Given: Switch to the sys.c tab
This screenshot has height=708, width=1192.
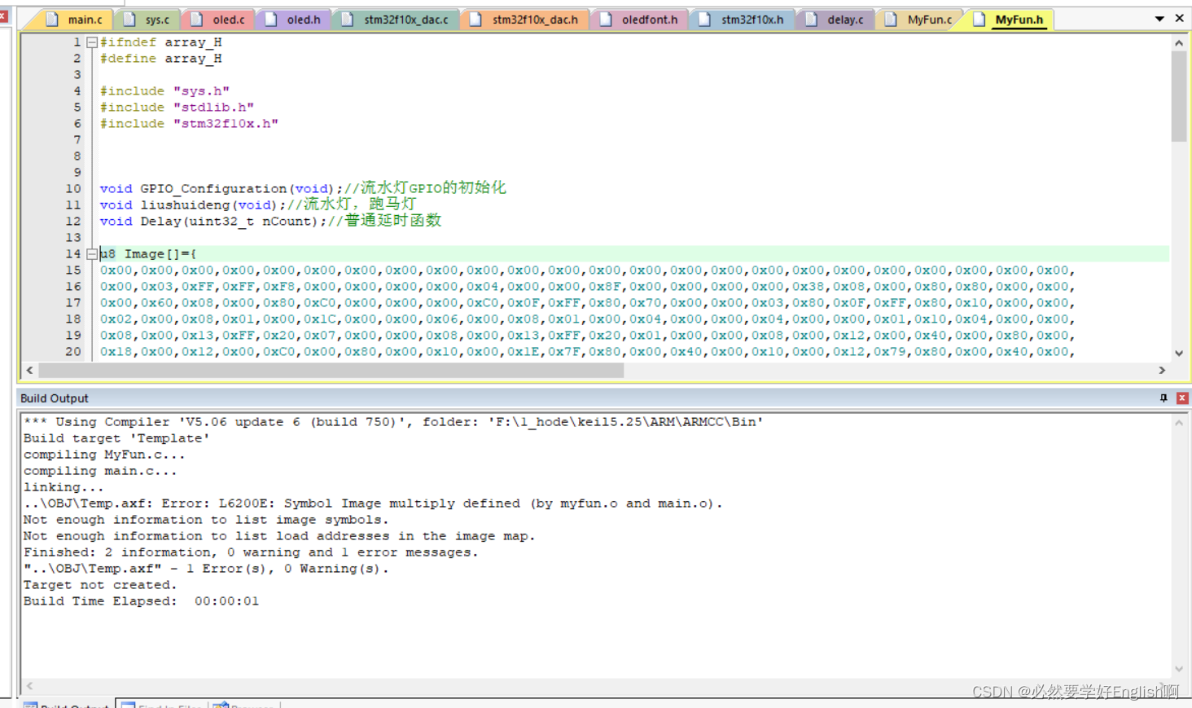Looking at the screenshot, I should pos(156,18).
